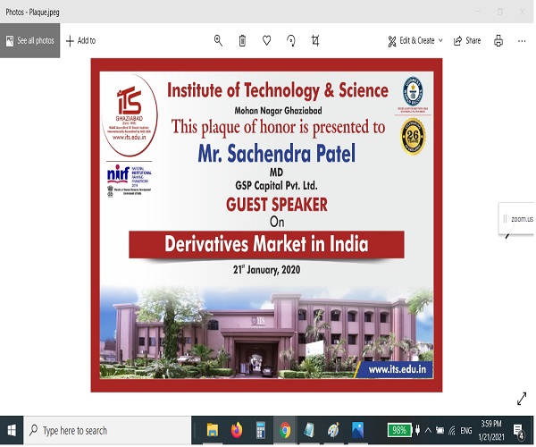536x447 pixels.
Task: Click the Type here to search box
Action: [107, 431]
